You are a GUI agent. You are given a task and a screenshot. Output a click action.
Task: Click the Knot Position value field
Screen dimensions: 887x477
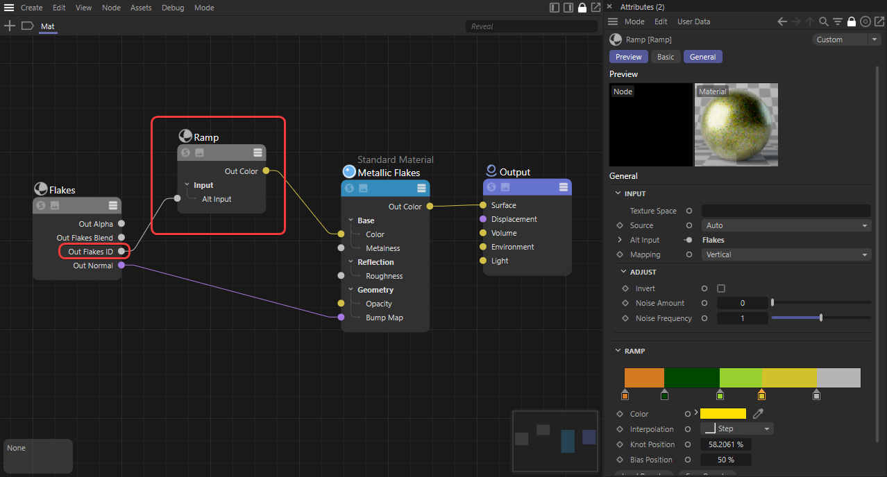[725, 444]
